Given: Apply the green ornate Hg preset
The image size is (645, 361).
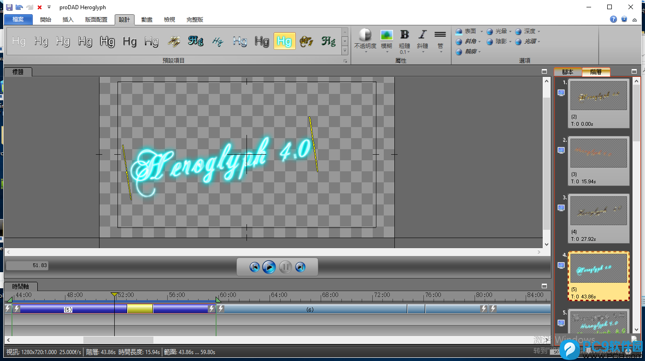Looking at the screenshot, I should coord(328,41).
